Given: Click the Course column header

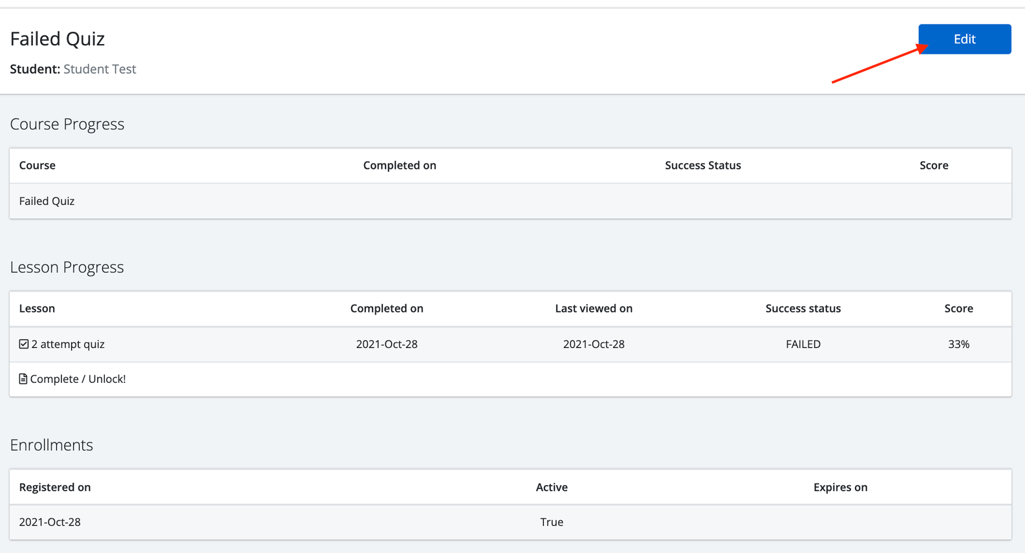Looking at the screenshot, I should (38, 166).
